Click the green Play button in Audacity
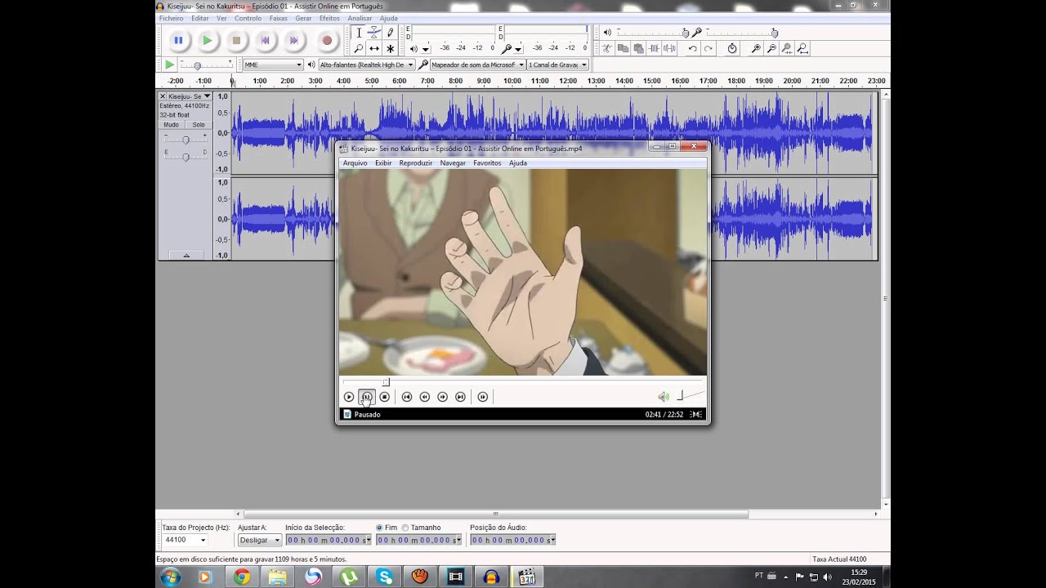Image resolution: width=1046 pixels, height=588 pixels. [207, 40]
